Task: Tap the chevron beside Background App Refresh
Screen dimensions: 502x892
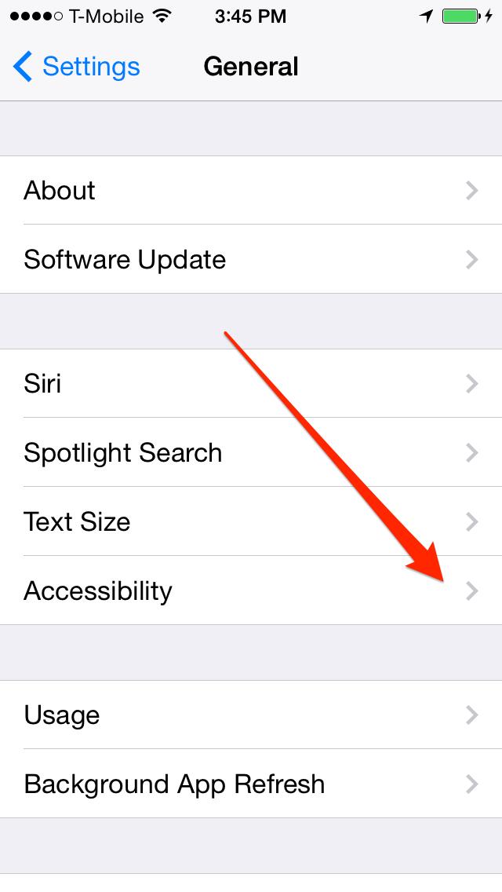Action: point(471,784)
